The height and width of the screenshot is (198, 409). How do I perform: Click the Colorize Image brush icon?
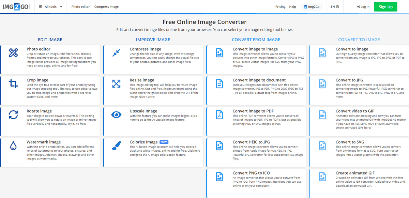116,146
